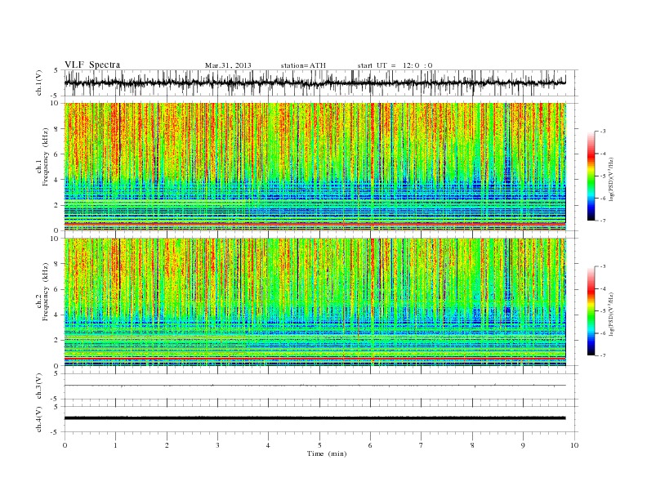Click the time-axis end label "10"
Viewport: 647px width, 500px height.
tap(574, 445)
